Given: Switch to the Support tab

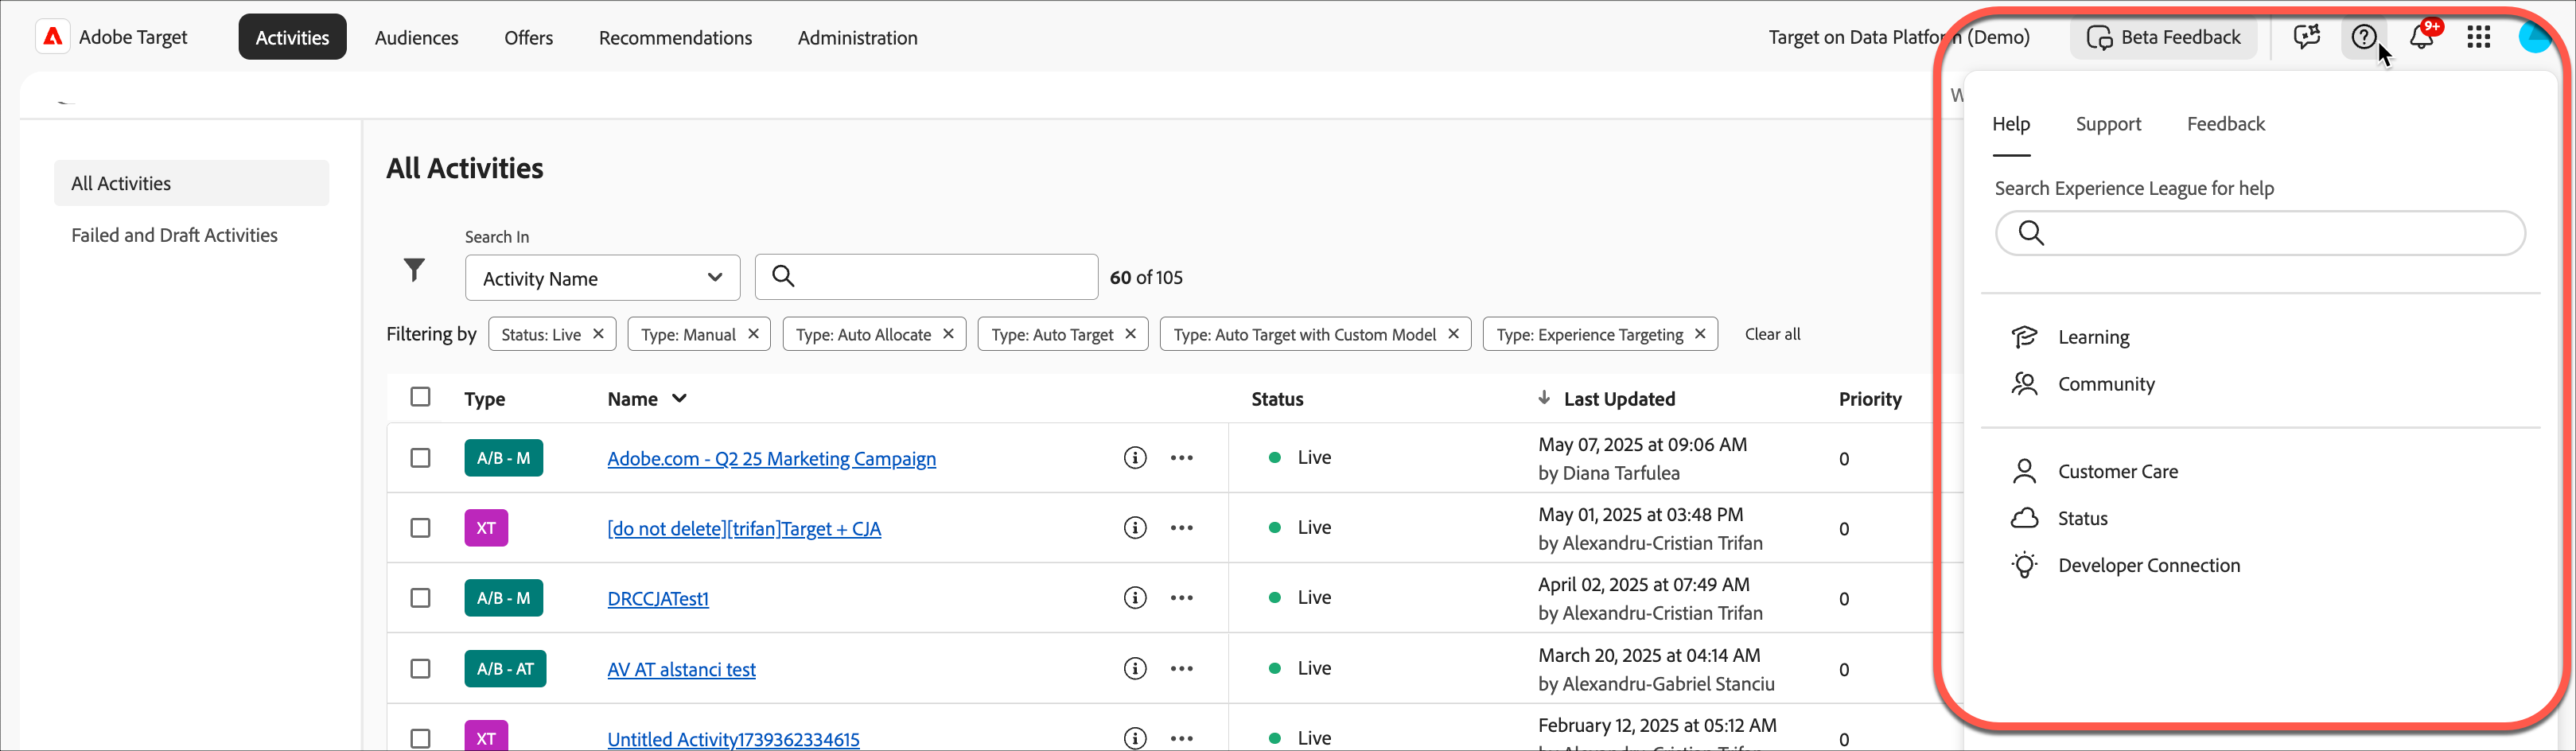Looking at the screenshot, I should coord(2108,124).
